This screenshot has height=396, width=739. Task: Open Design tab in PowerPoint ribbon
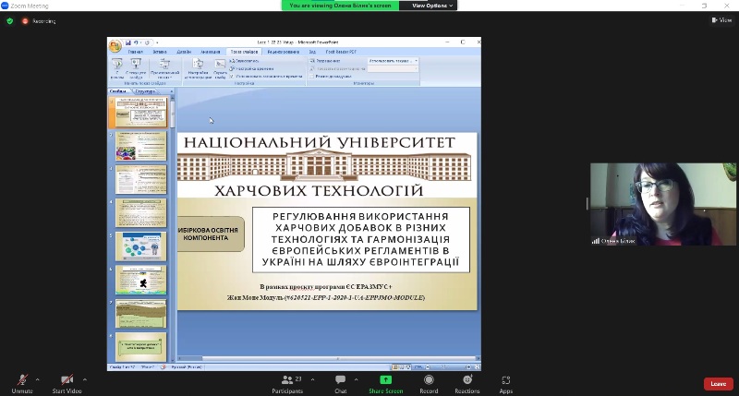pyautogui.click(x=184, y=52)
